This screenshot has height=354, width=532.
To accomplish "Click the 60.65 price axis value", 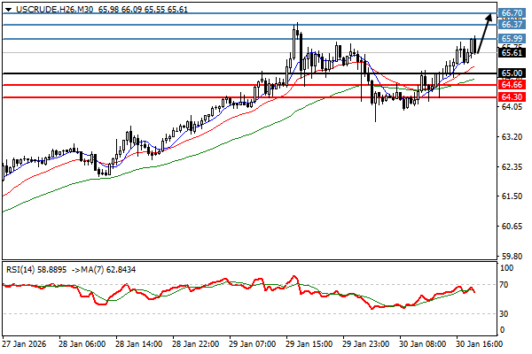I will click(x=510, y=227).
